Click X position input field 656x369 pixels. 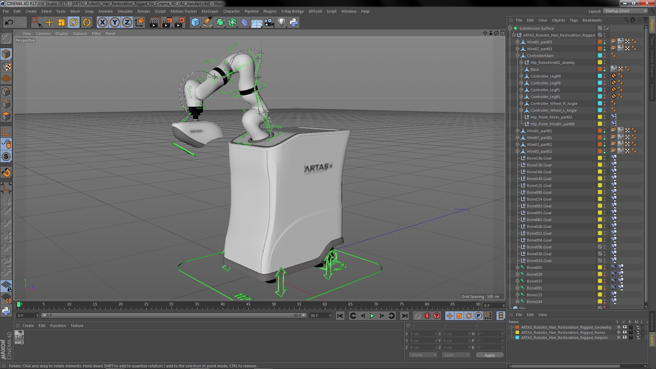(423, 334)
